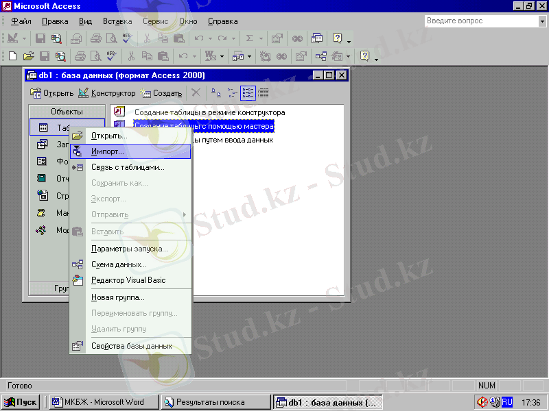This screenshot has height=411, width=549.
Task: Choose 'Свойства базы данных' in the context menu
Action: coord(130,346)
